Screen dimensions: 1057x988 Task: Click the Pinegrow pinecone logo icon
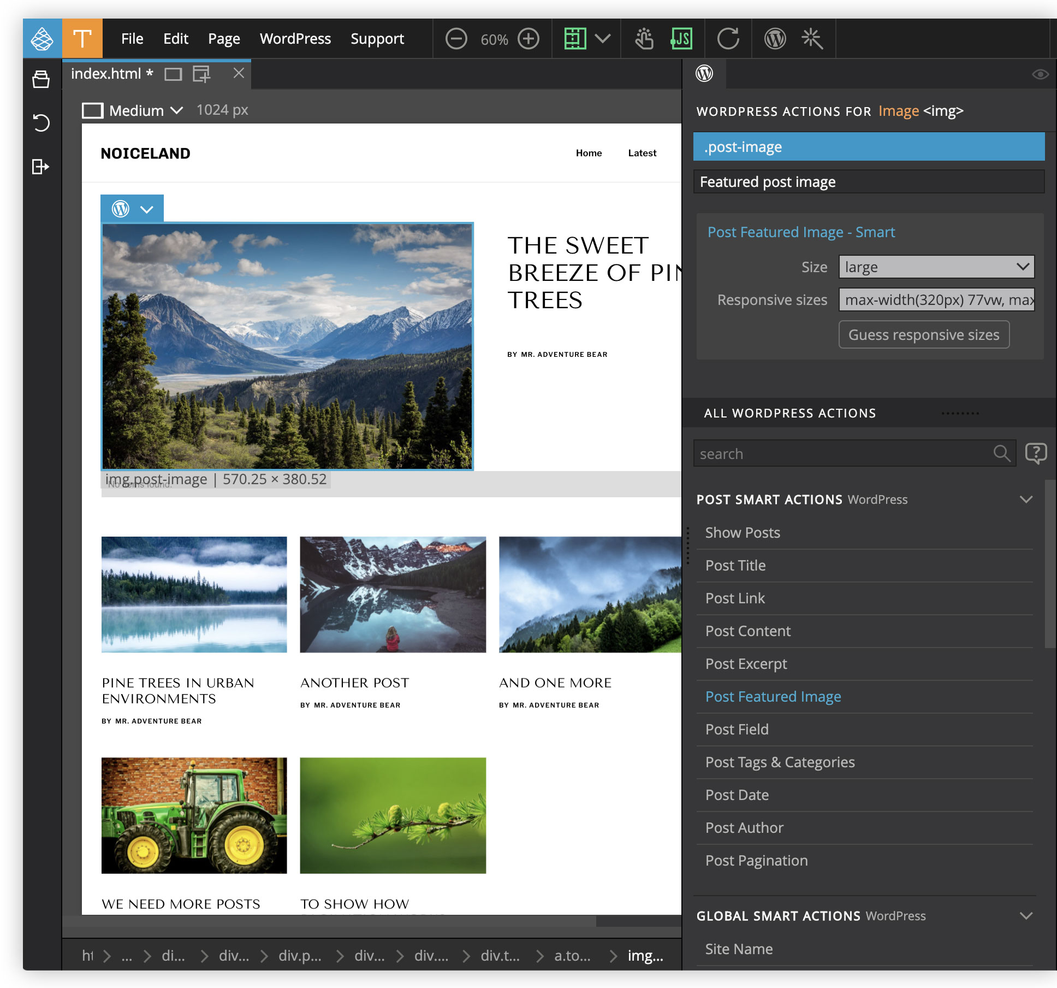coord(42,38)
